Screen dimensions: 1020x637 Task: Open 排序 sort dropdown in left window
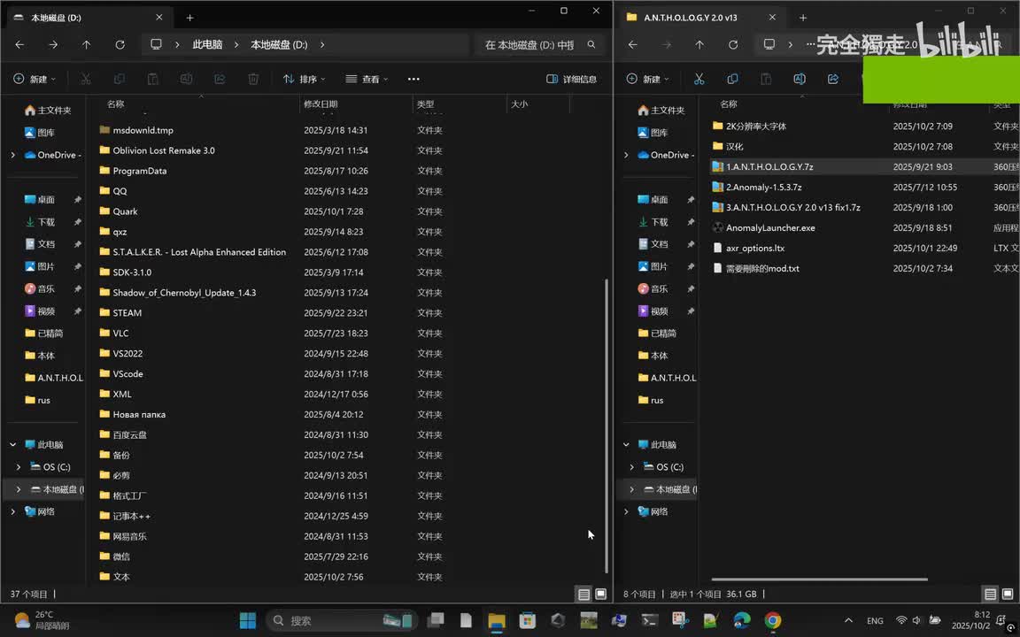304,79
